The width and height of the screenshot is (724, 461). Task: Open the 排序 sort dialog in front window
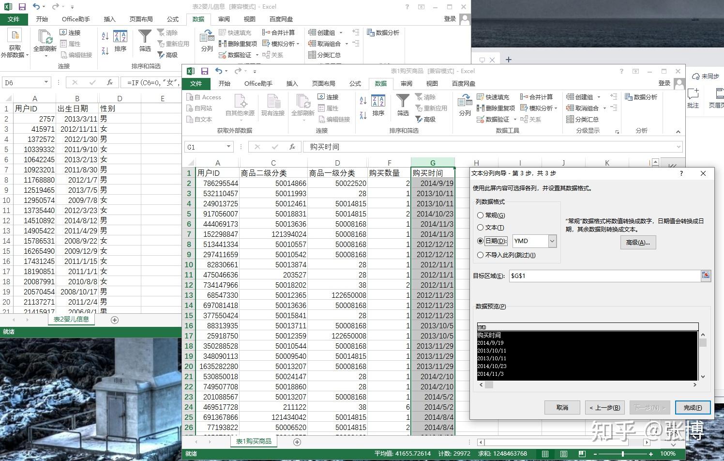pyautogui.click(x=378, y=106)
